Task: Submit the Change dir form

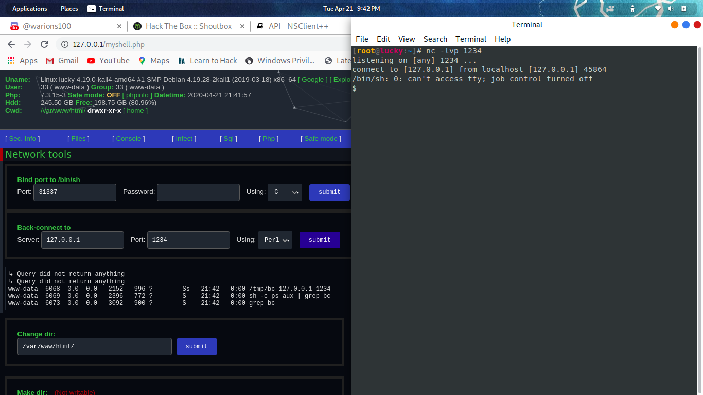Action: (x=197, y=347)
